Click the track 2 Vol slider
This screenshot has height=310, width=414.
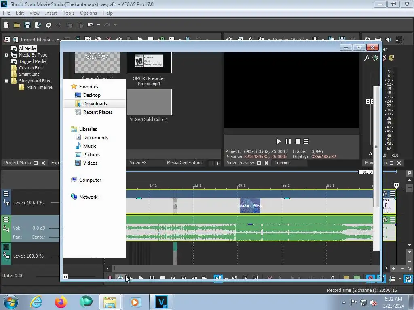pos(55,228)
